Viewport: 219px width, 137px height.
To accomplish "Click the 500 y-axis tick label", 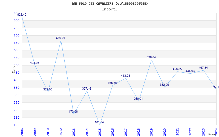I will [16, 65].
